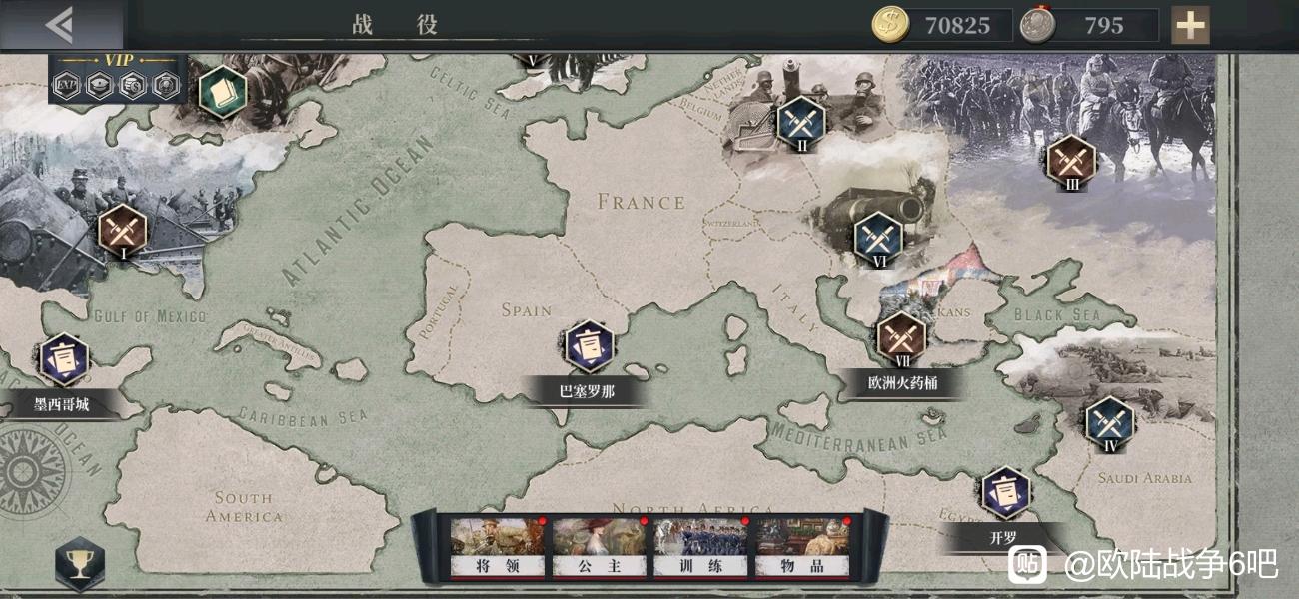Select the VIP EXP bonus badge

point(66,87)
